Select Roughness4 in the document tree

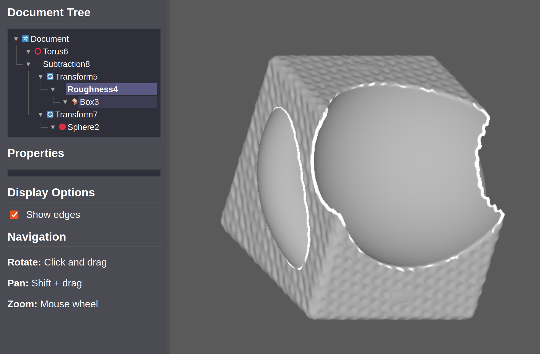tap(93, 89)
